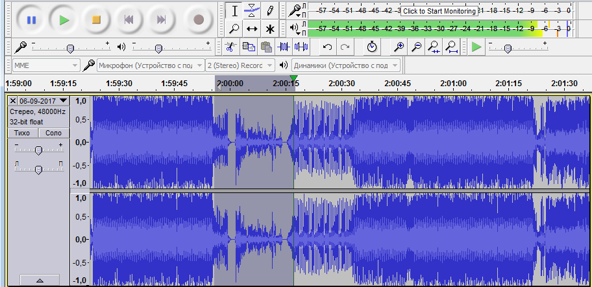
Task: Solo the track with Соло button
Action: (x=54, y=133)
